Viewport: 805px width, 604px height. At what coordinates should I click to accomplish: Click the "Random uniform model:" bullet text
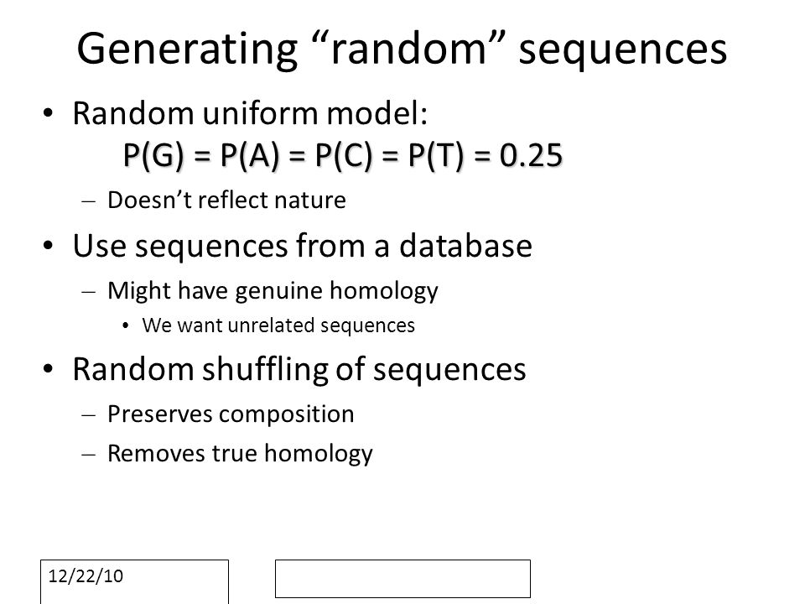point(250,113)
